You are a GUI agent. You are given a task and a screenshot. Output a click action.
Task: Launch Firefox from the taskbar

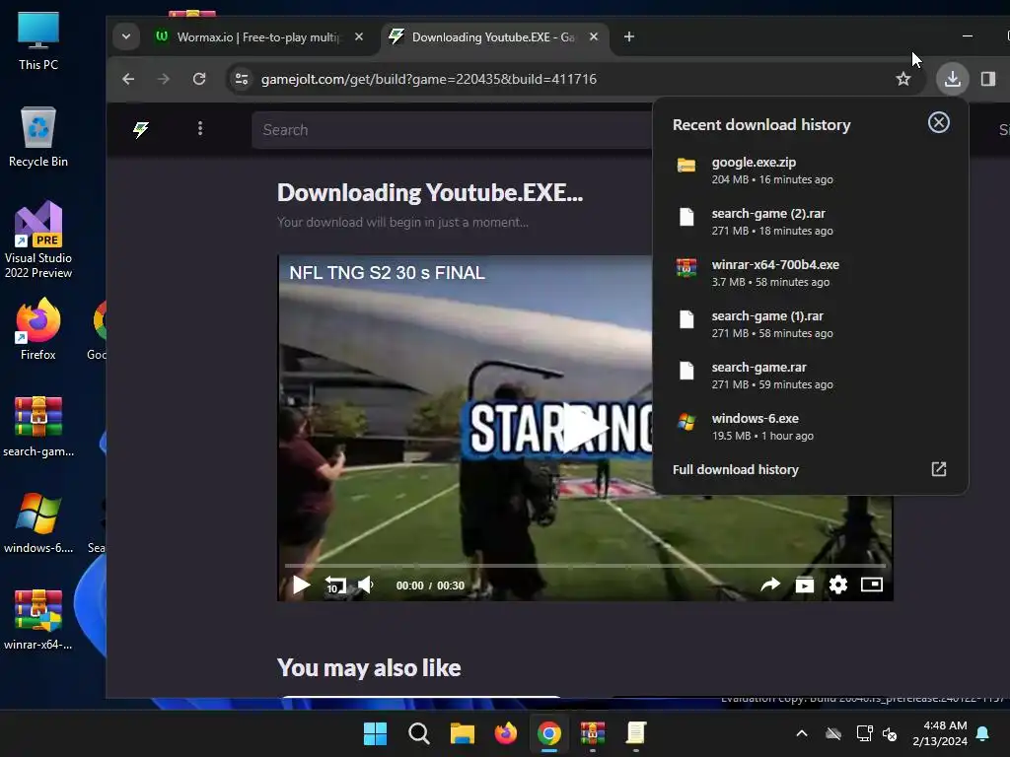[506, 733]
